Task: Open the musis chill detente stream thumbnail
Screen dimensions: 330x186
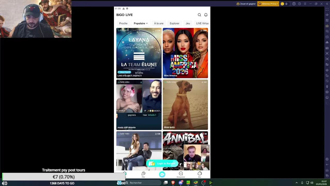Action: tap(139, 105)
